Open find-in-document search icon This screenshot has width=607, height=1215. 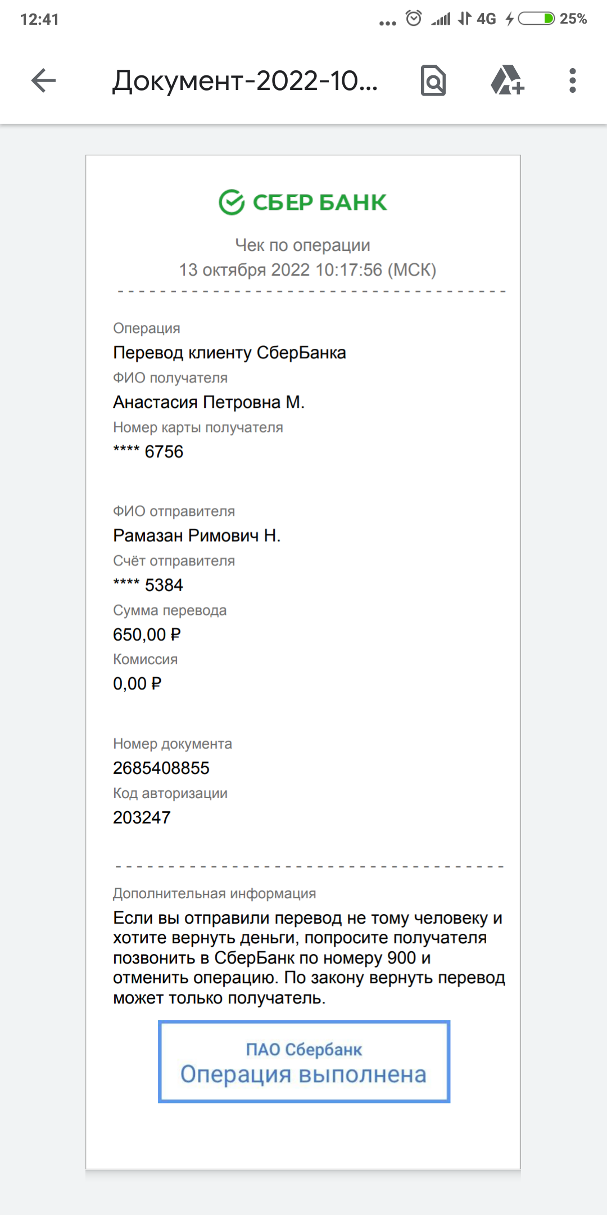pyautogui.click(x=433, y=80)
